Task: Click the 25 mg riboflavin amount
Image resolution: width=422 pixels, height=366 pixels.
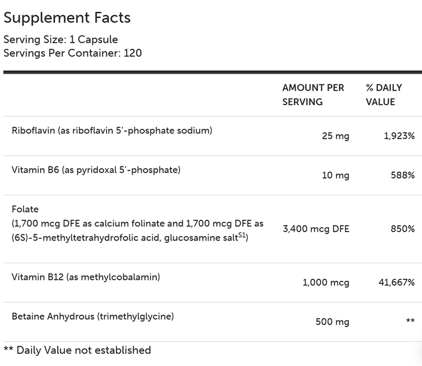Action: [334, 136]
